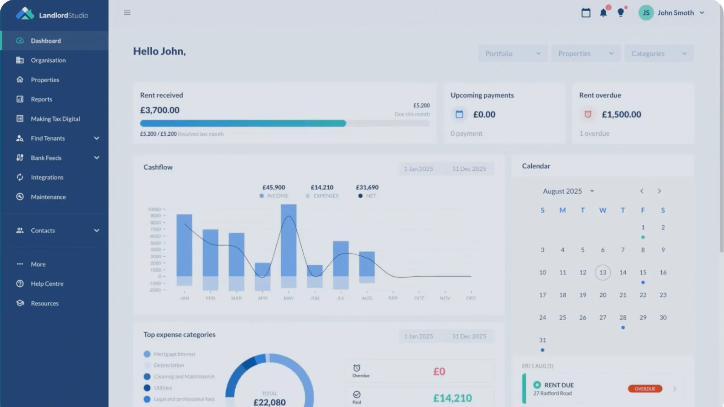This screenshot has height=407, width=724.
Task: Go to next calendar month
Action: 659,191
